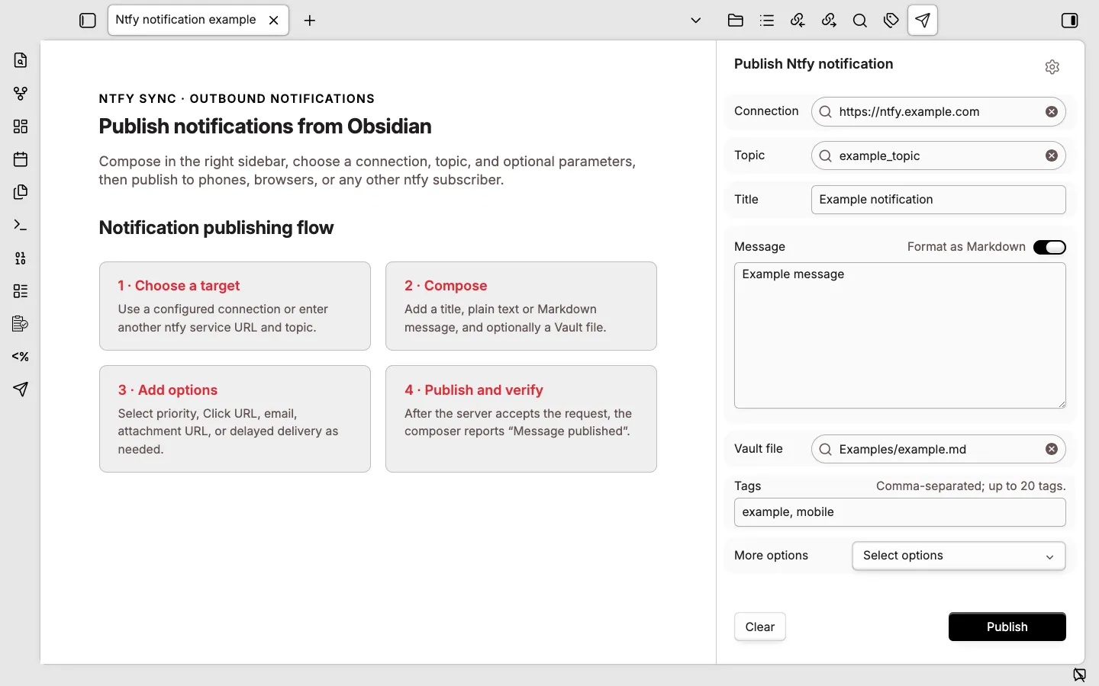Image resolution: width=1099 pixels, height=686 pixels.
Task: Open the daily note calendar icon
Action: 21,159
